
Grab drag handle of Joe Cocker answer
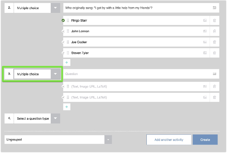[68, 42]
